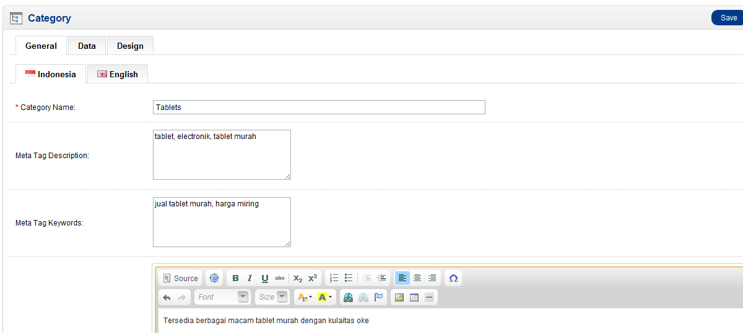Switch to the Data tab

[x=87, y=46]
